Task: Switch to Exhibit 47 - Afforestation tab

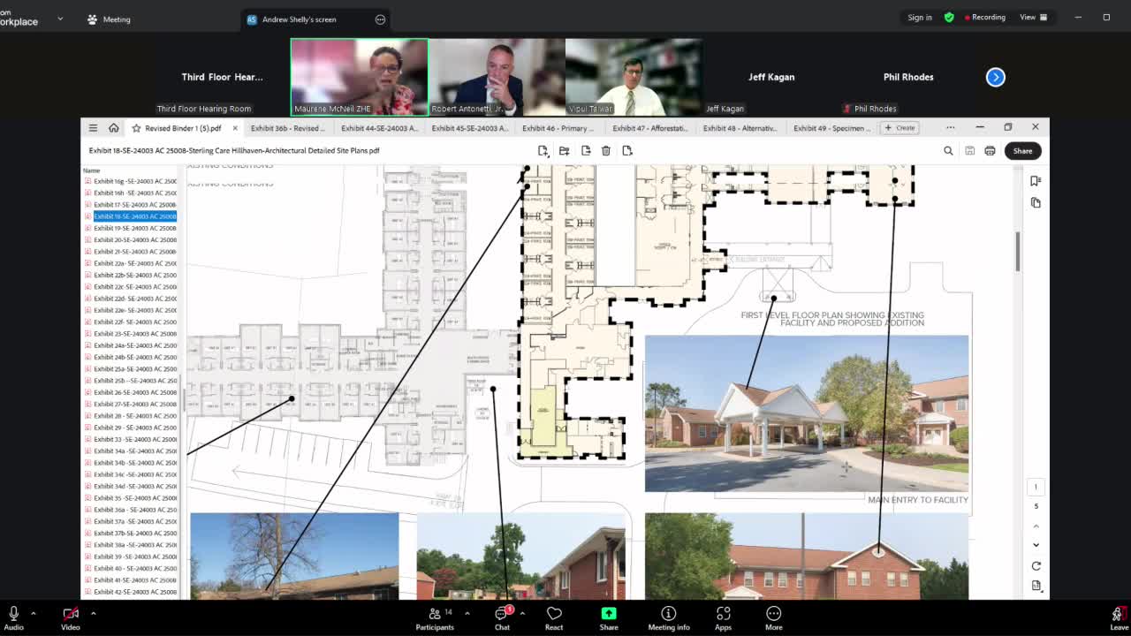Action: click(x=650, y=128)
